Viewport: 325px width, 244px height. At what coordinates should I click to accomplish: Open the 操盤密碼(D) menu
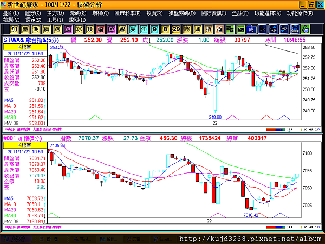182,13
